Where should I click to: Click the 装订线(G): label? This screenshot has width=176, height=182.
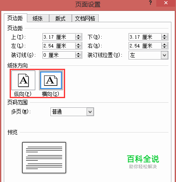(x=24, y=55)
